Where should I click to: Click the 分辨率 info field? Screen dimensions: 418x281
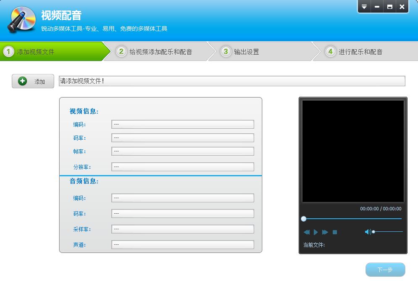click(x=183, y=167)
